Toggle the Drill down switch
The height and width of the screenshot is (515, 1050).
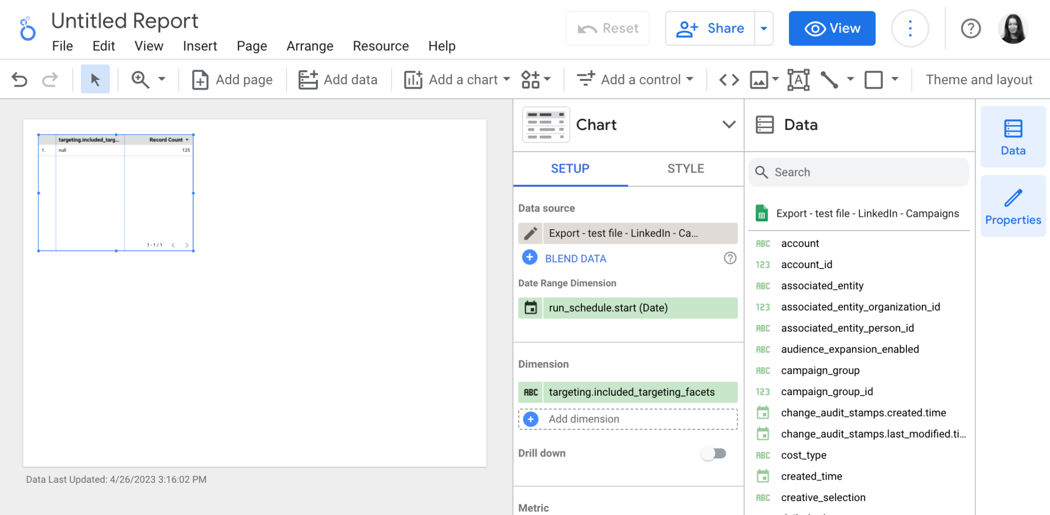[x=714, y=453]
